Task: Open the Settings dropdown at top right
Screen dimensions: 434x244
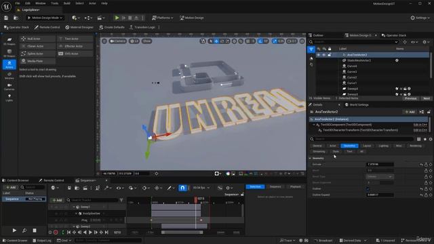Action: tap(420, 18)
